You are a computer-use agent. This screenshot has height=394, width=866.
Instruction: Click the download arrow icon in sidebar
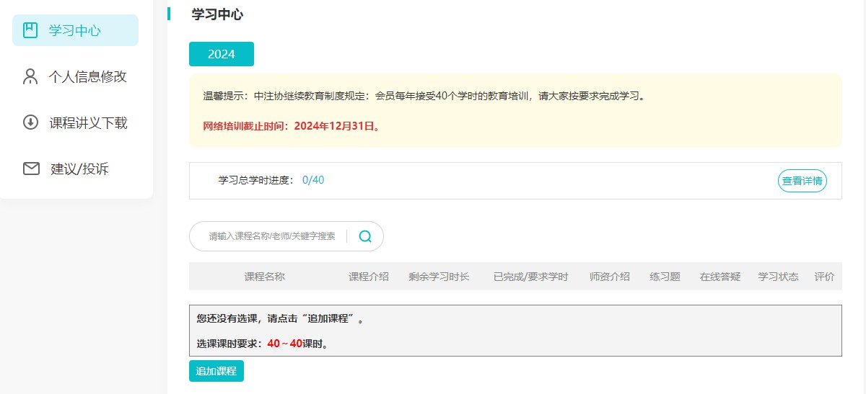tap(30, 122)
